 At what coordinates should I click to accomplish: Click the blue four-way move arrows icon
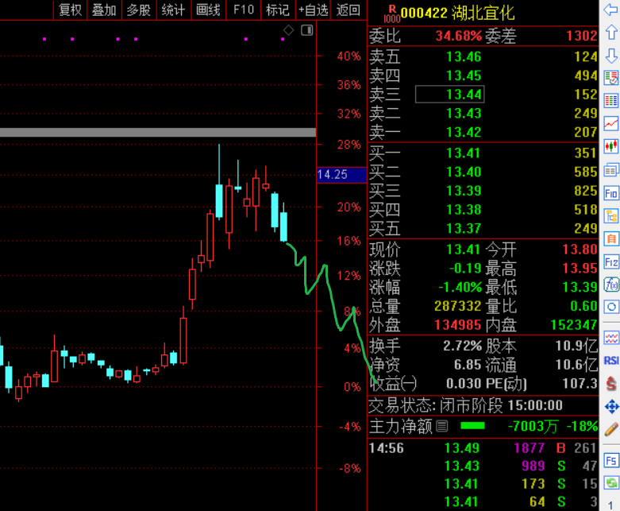coord(611,407)
